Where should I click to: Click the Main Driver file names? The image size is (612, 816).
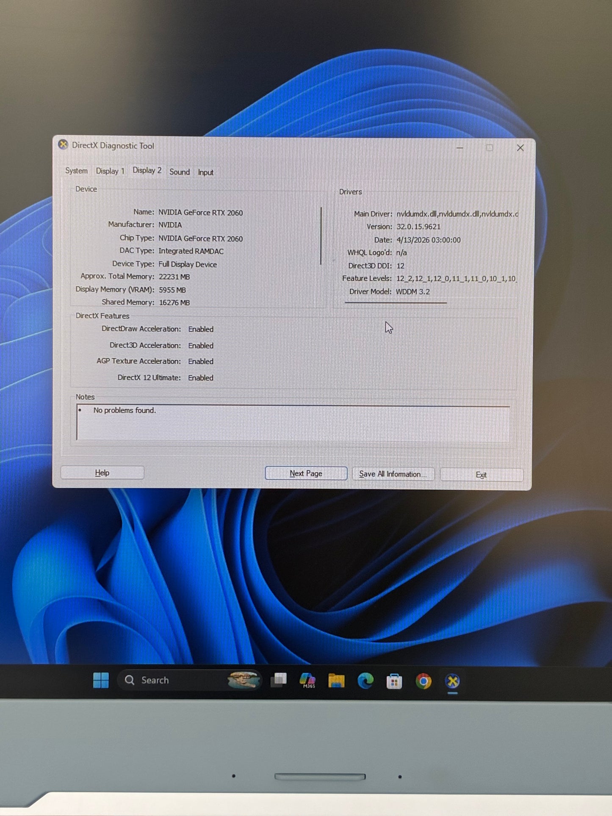tap(457, 214)
